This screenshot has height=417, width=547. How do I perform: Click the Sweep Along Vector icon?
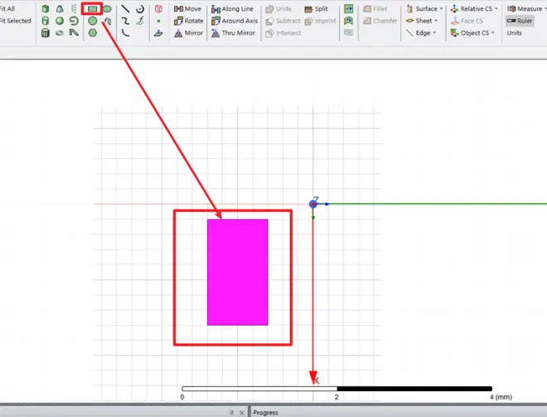point(348,9)
